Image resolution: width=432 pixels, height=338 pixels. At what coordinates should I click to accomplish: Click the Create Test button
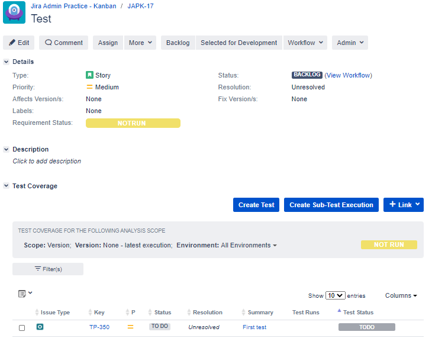256,205
